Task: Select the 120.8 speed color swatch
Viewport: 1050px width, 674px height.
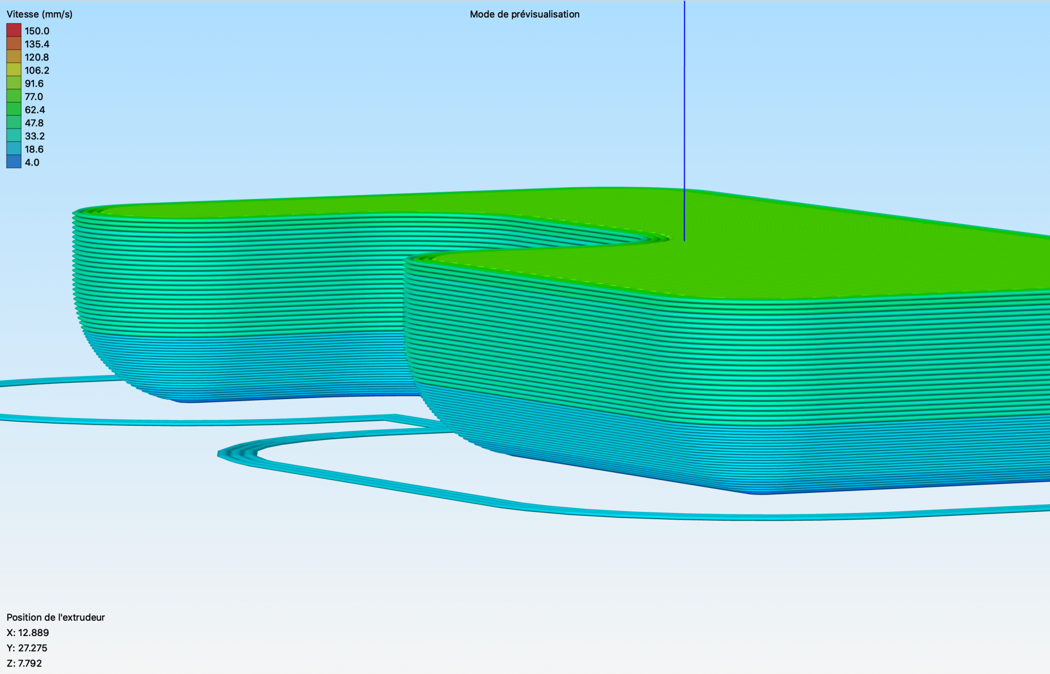Action: [x=14, y=57]
